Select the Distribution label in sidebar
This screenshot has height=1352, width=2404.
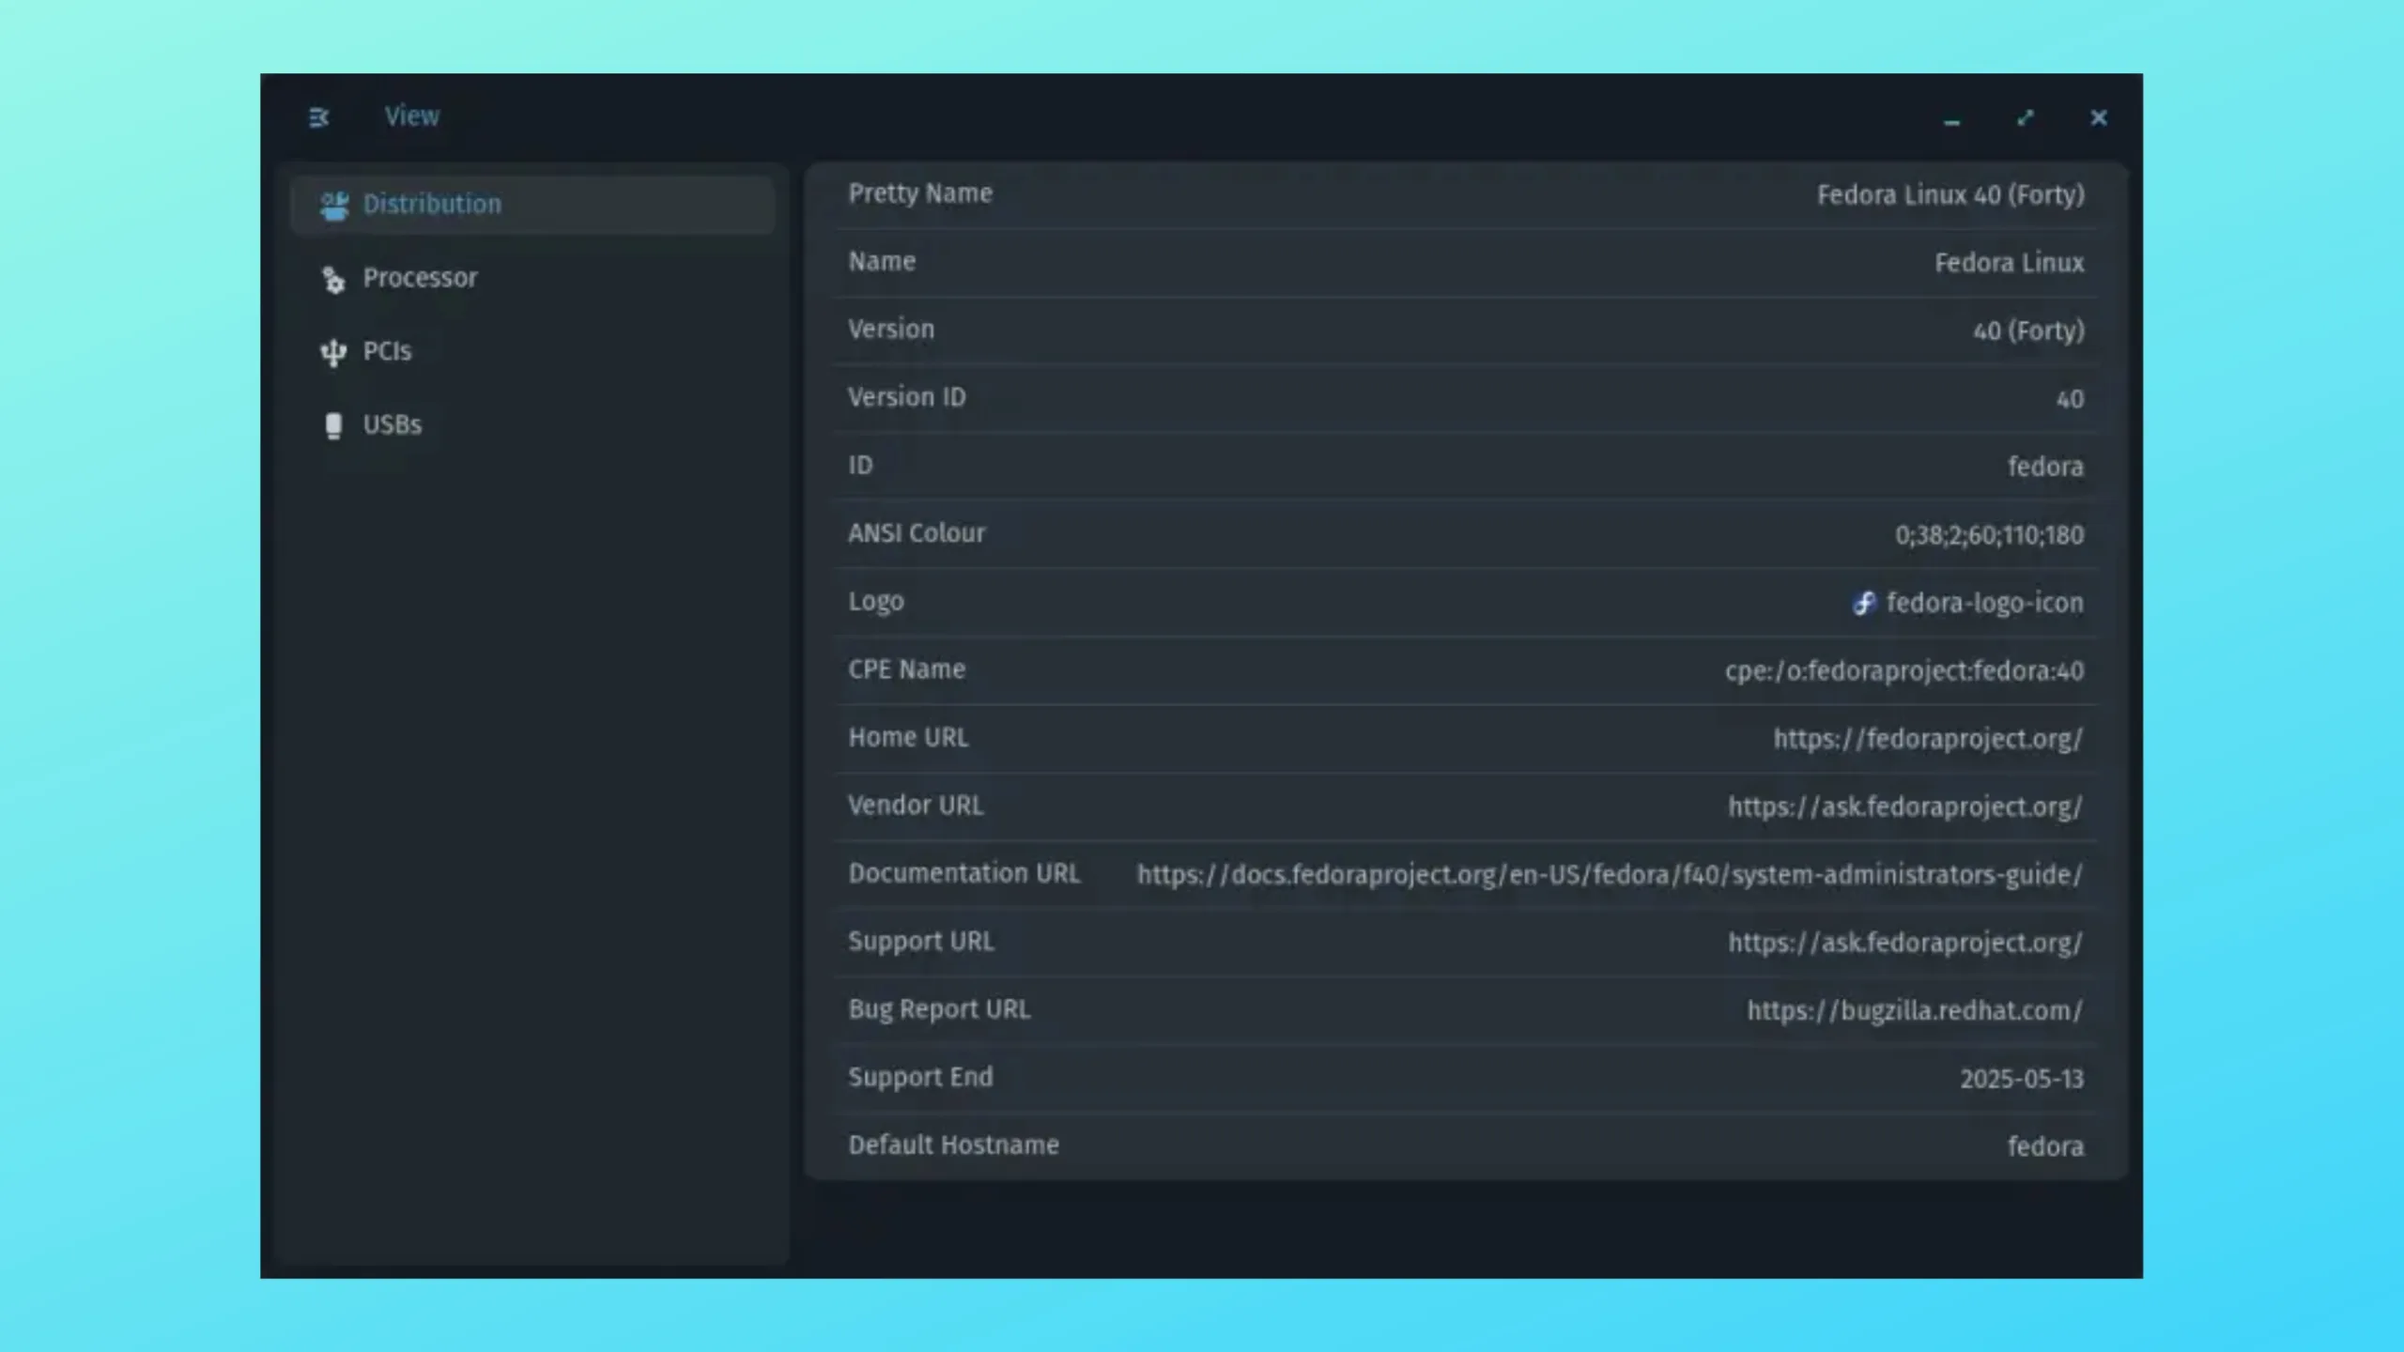pos(432,204)
